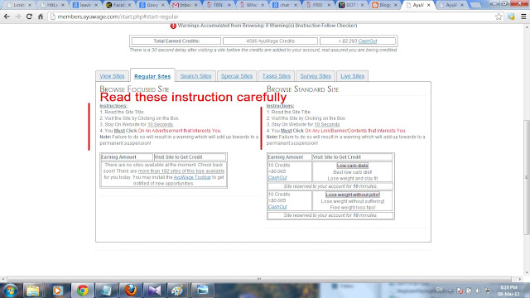
Task: Click the vertical page scrollbar
Action: point(527,177)
